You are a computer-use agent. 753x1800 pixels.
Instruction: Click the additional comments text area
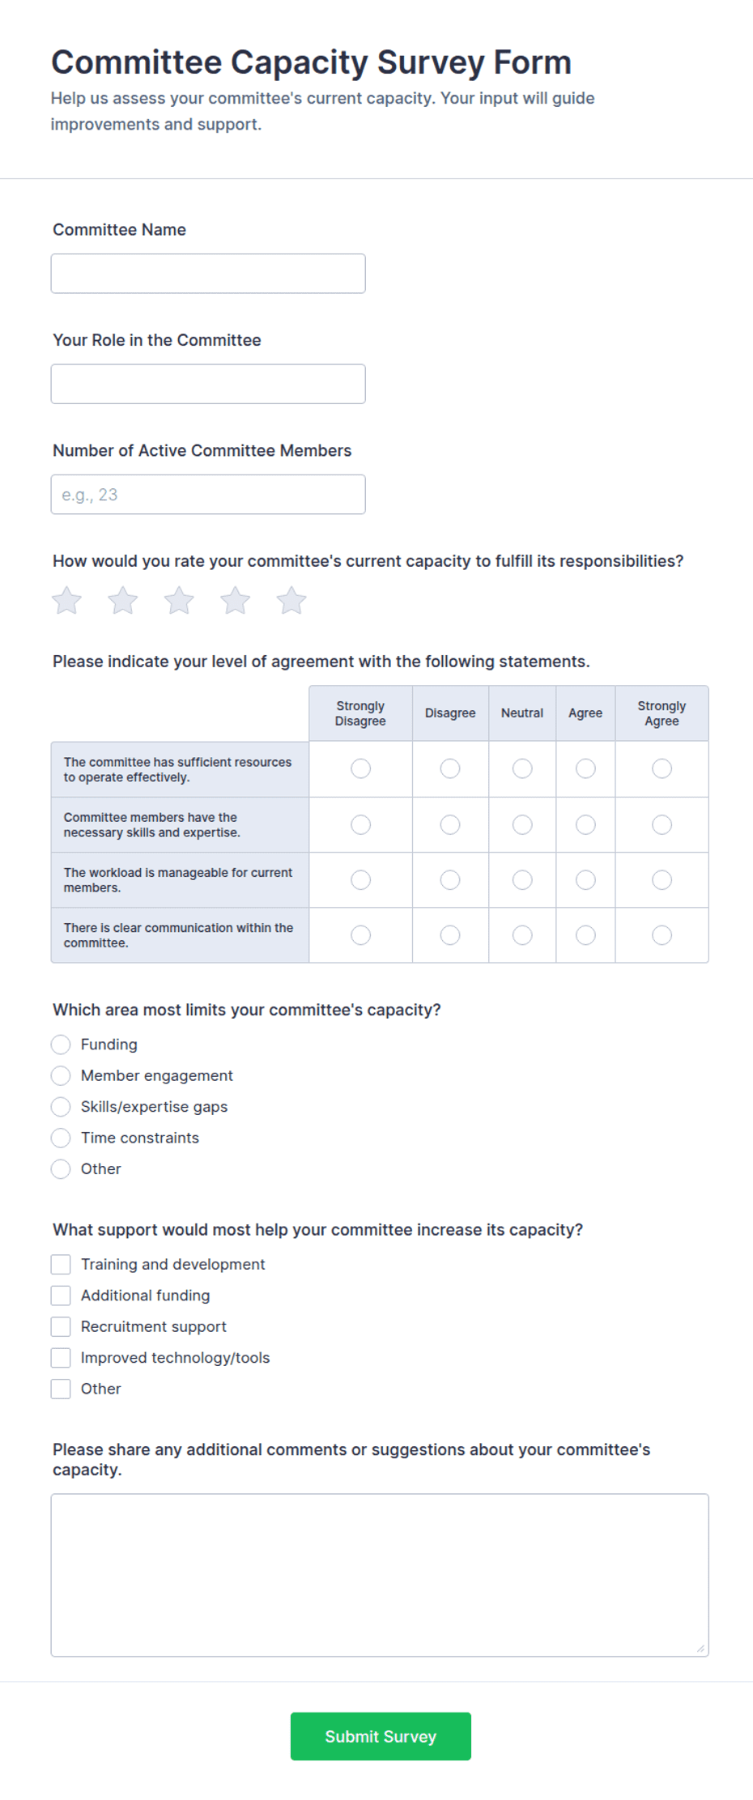(380, 1575)
